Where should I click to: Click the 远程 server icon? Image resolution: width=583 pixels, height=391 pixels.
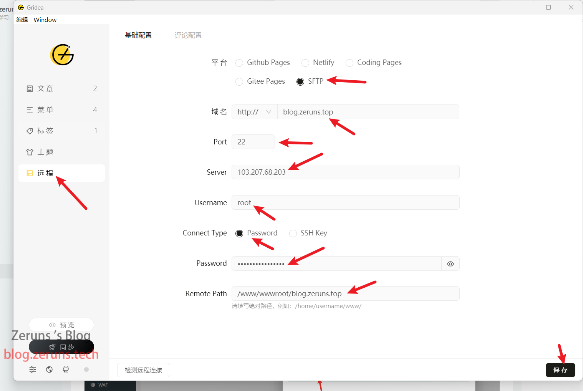click(30, 173)
